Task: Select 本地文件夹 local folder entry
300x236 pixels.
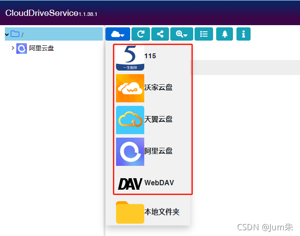Action: (148, 212)
